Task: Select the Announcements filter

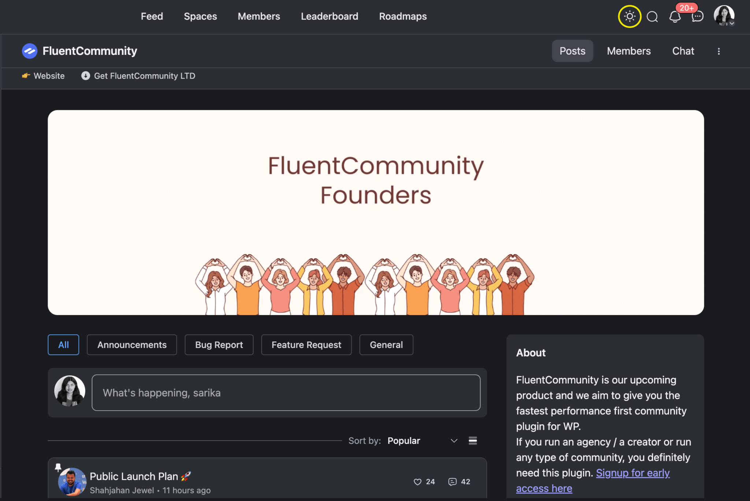Action: pyautogui.click(x=131, y=344)
